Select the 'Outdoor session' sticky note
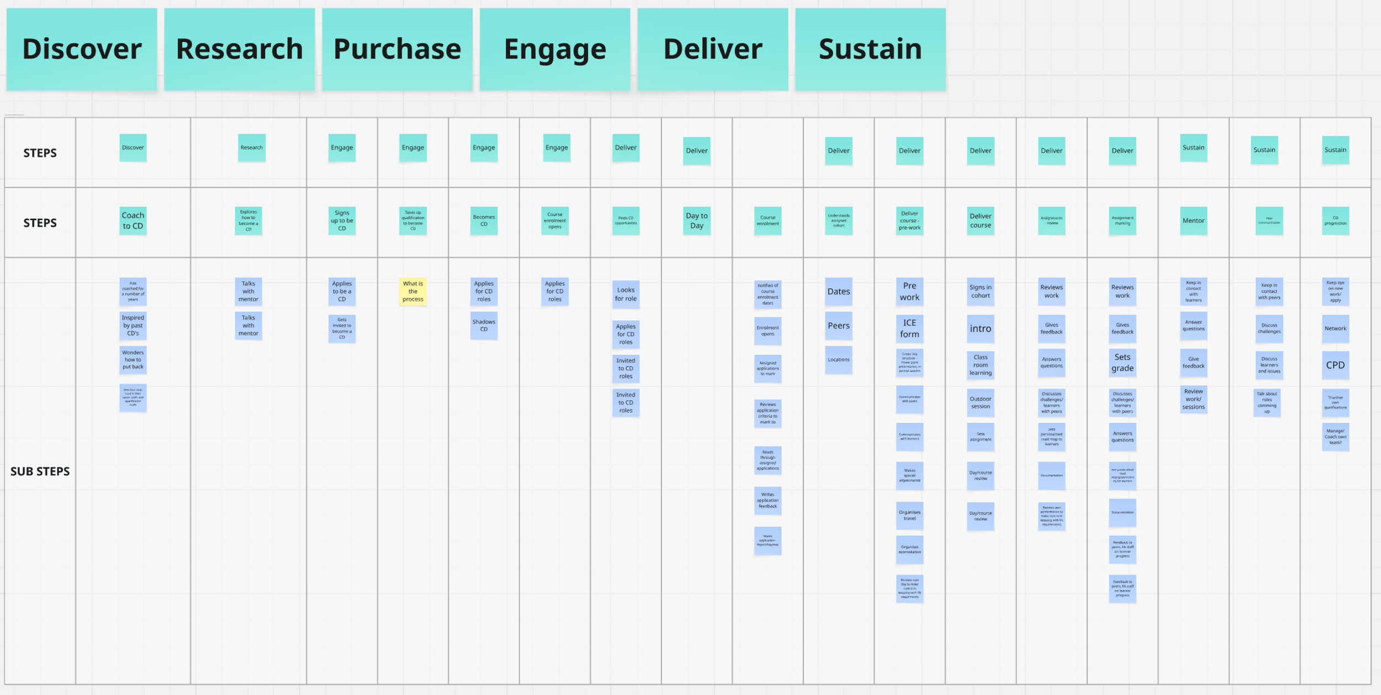Screen dimensions: 1381x695 coord(980,402)
